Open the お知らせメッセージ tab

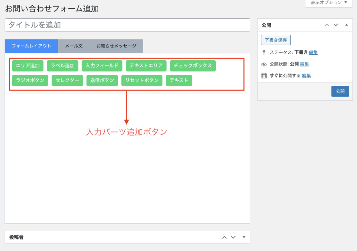point(116,46)
